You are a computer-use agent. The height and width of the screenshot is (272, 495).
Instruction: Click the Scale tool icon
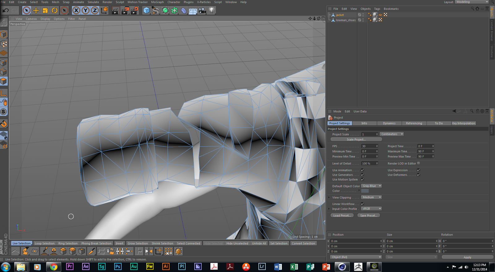pyautogui.click(x=45, y=10)
